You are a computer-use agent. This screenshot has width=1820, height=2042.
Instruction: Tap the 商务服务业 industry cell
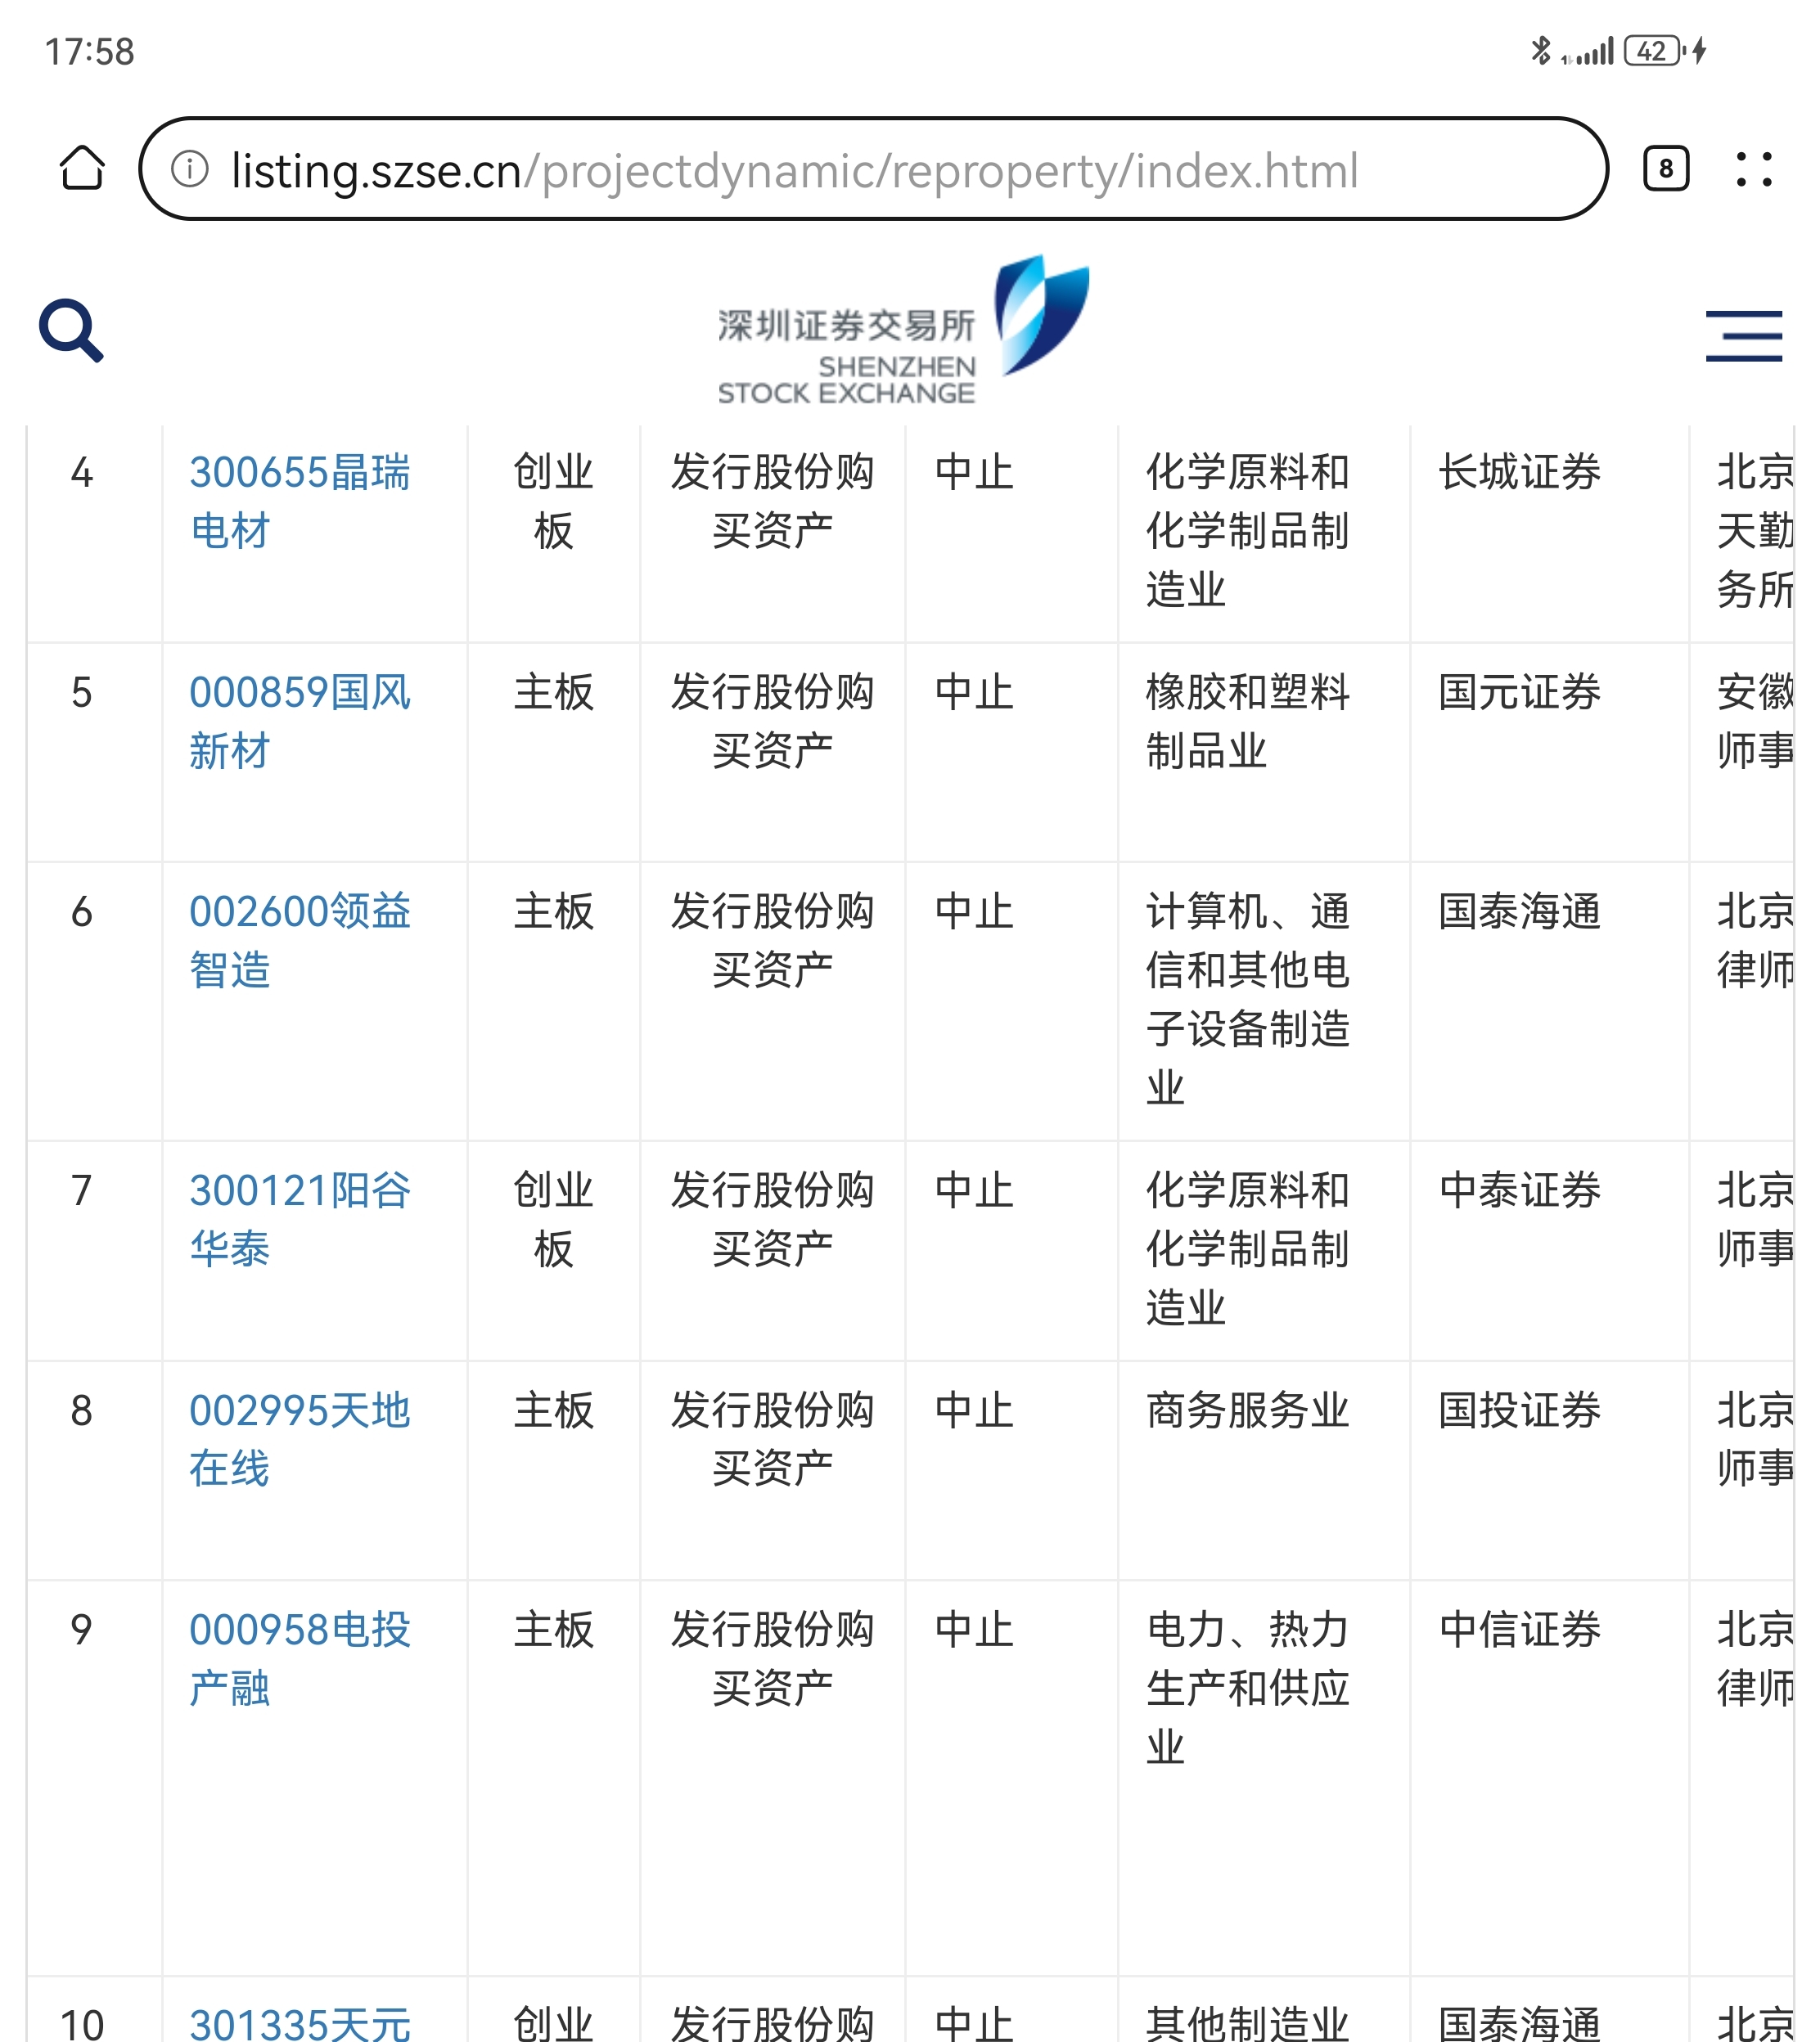pyautogui.click(x=1247, y=1410)
